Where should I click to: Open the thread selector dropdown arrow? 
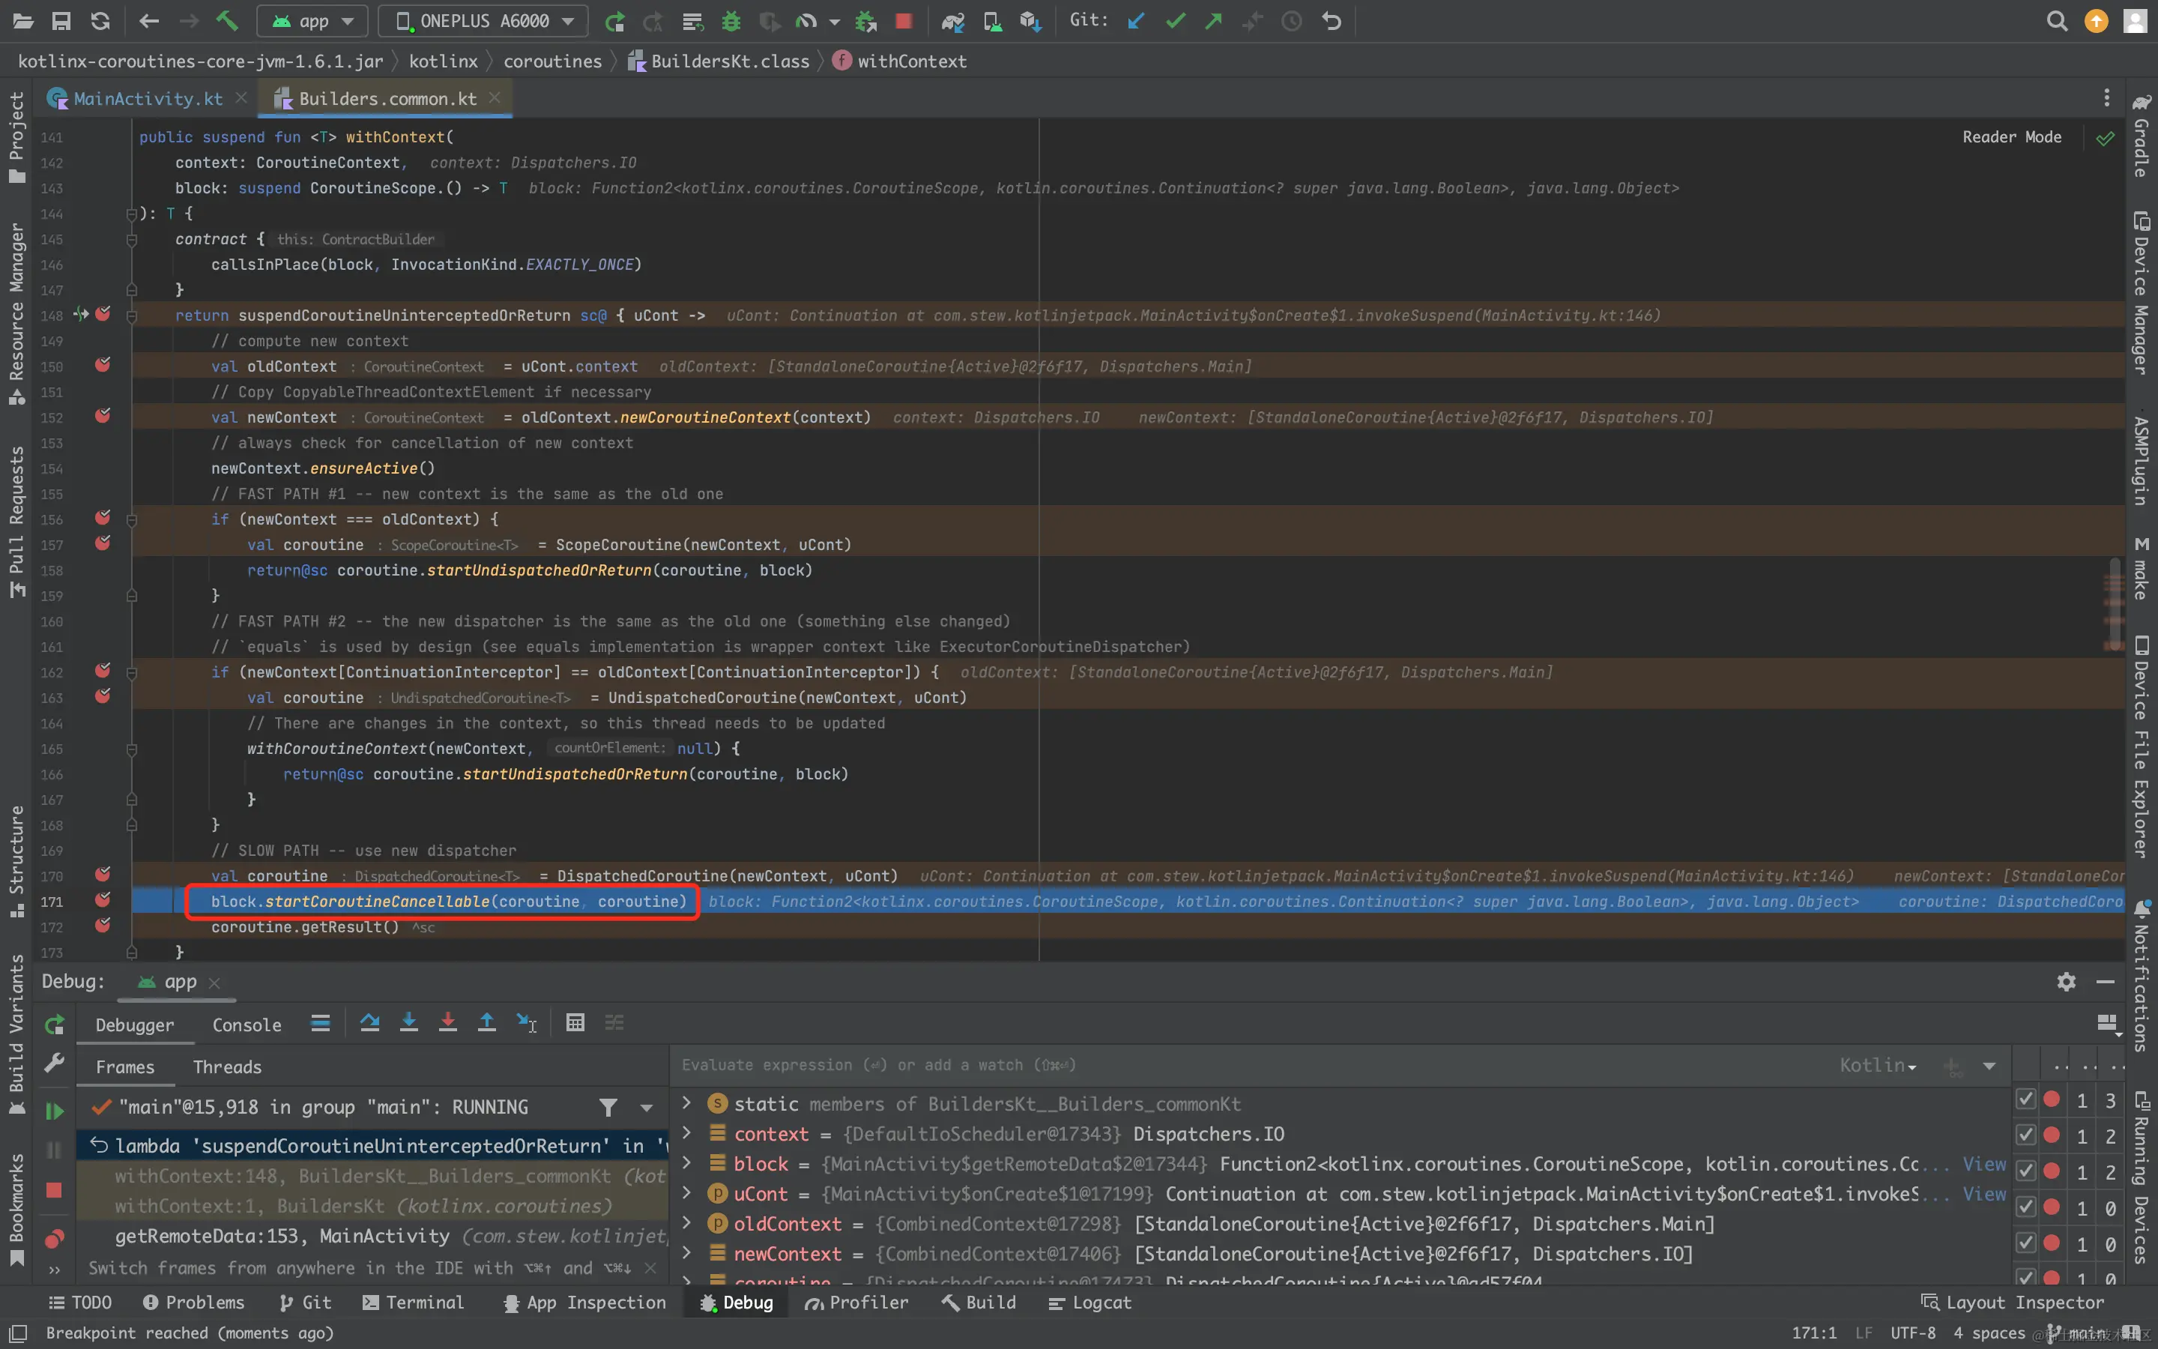click(647, 1108)
